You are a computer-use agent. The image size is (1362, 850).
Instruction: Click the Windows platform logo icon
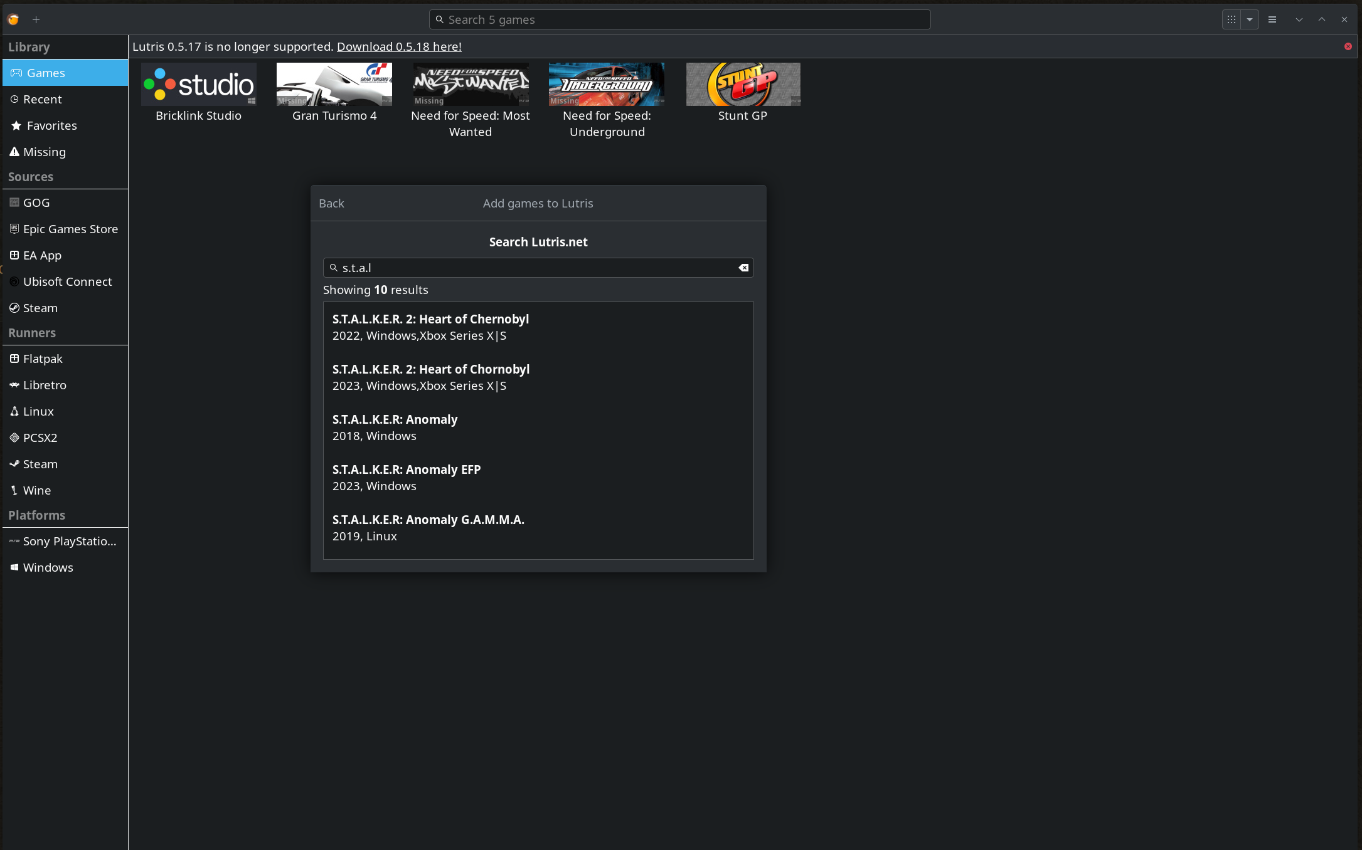tap(14, 567)
